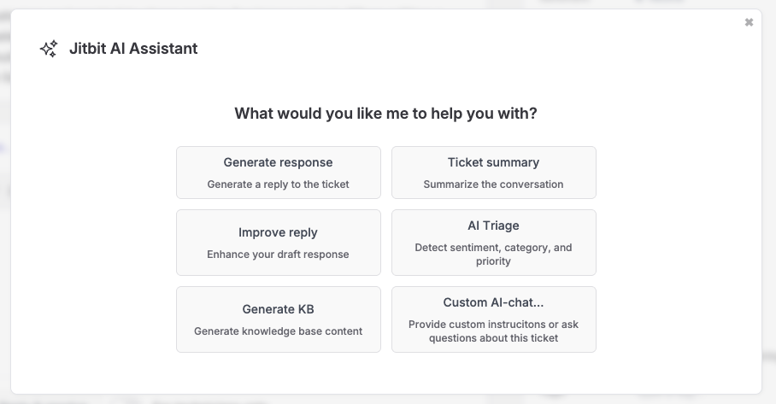Click "Generate a reply to the ticket" text
Image resolution: width=776 pixels, height=404 pixels.
point(278,184)
